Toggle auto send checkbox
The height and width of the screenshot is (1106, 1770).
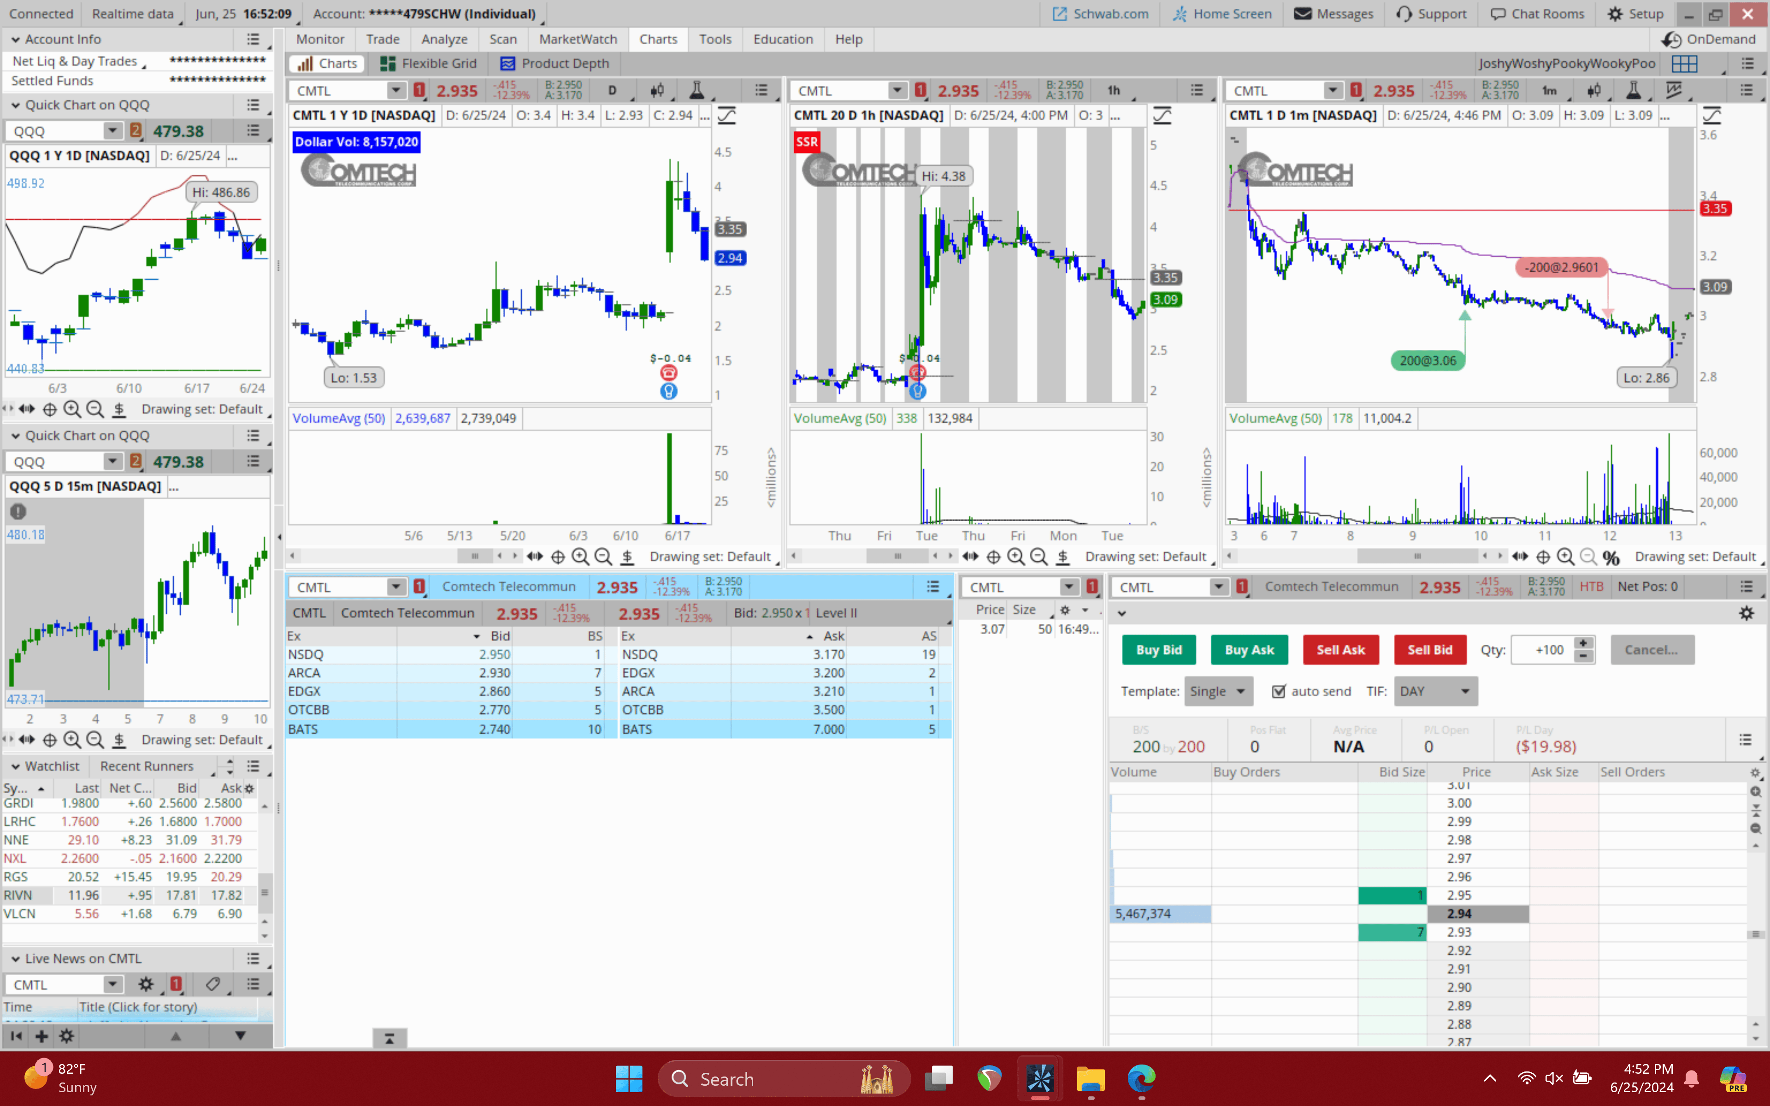point(1279,691)
